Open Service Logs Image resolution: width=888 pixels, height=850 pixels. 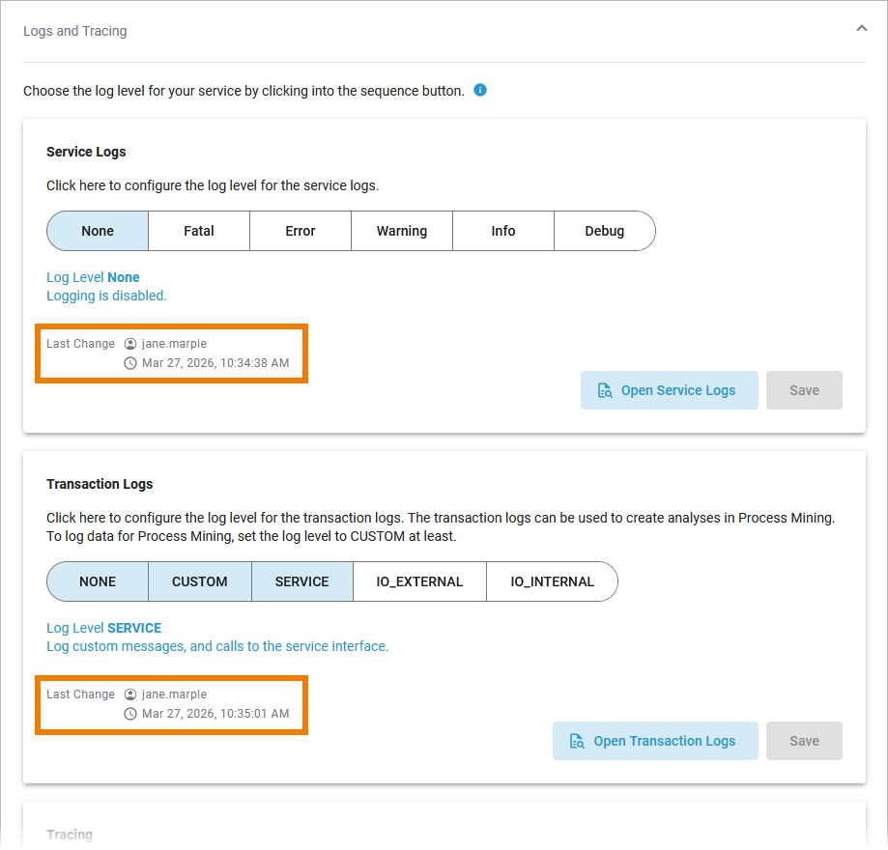[x=669, y=390]
